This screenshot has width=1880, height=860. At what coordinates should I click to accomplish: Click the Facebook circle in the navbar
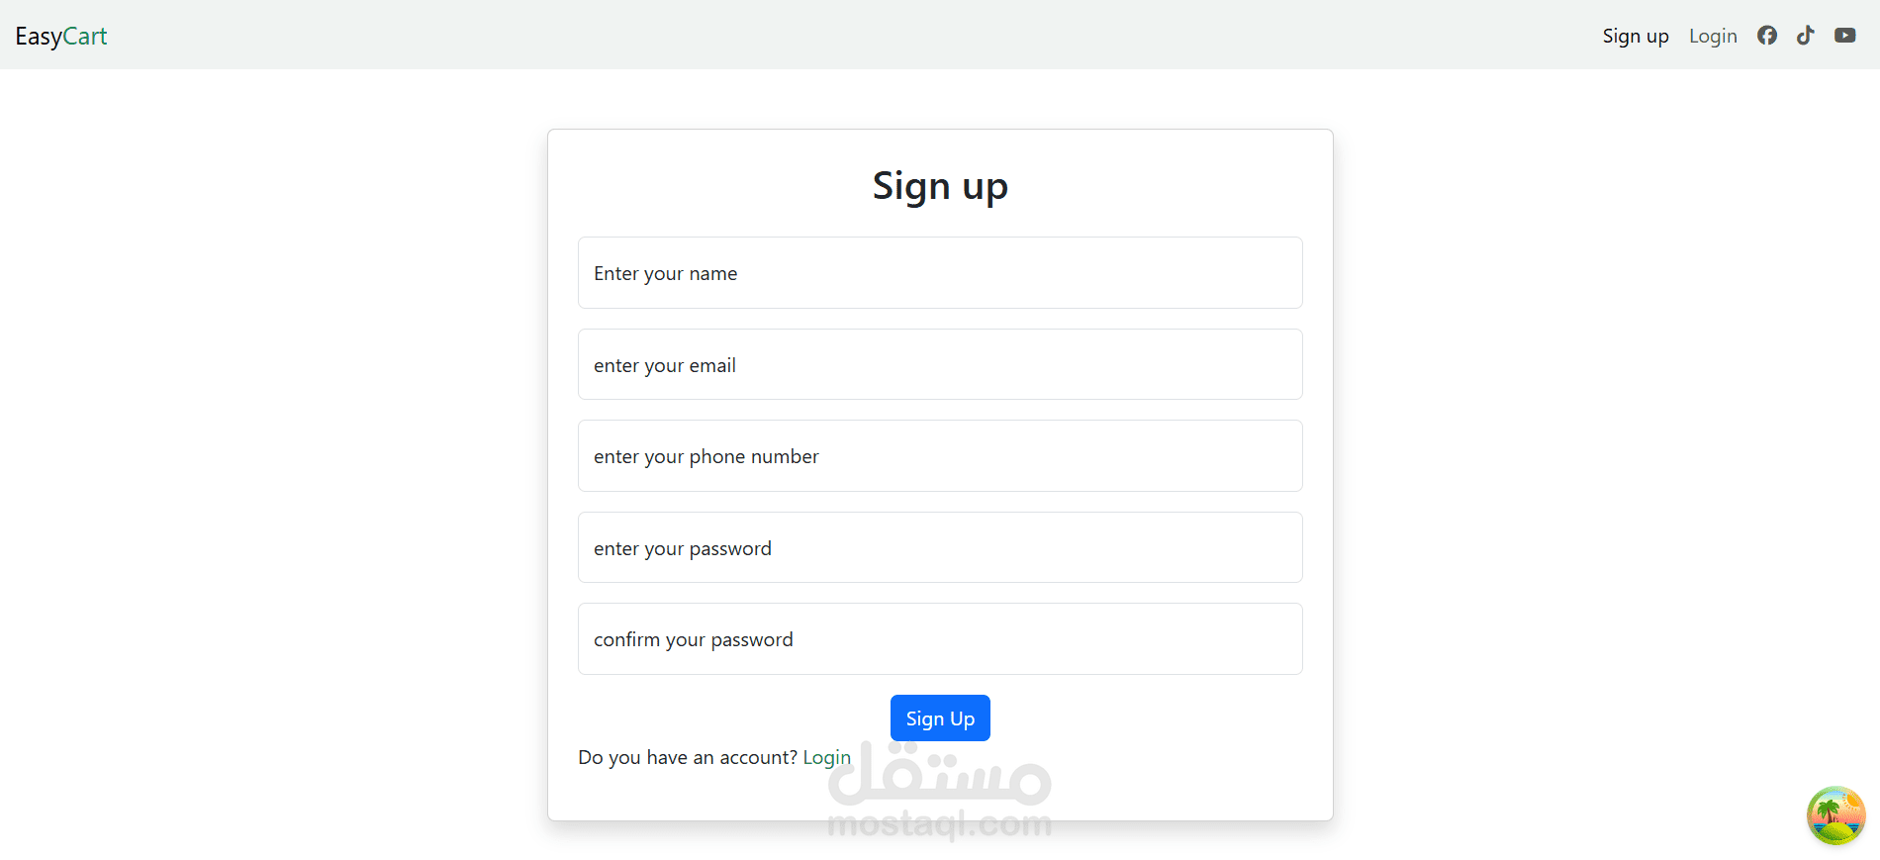click(x=1767, y=35)
